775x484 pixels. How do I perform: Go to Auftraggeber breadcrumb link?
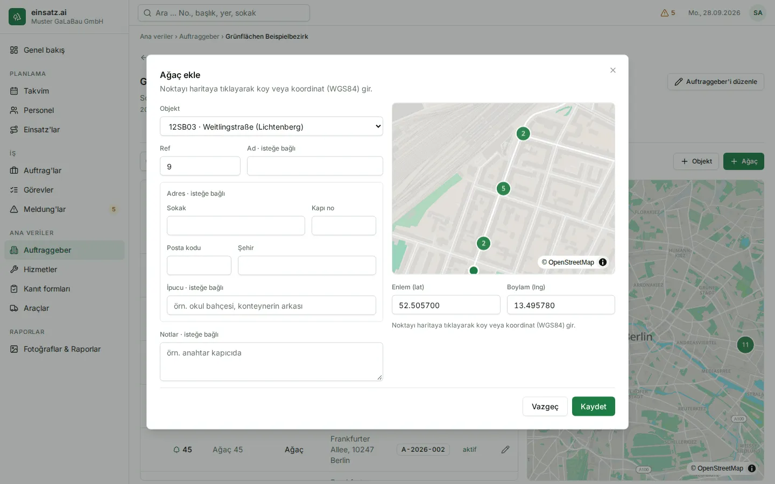[x=199, y=37]
